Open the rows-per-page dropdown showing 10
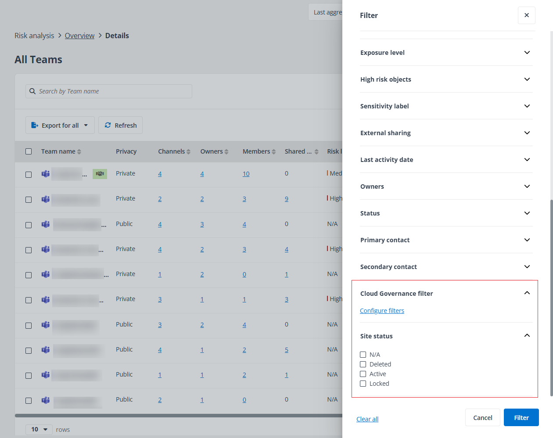Viewport: 553px width, 438px height. tap(39, 429)
